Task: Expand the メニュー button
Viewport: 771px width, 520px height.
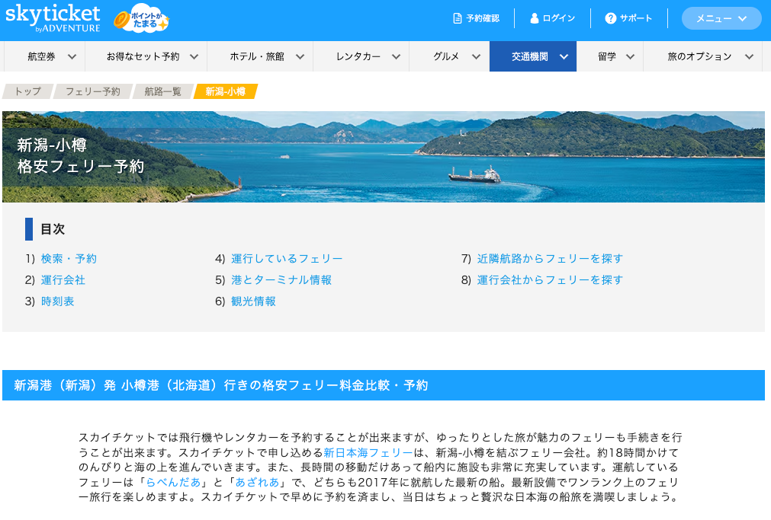Action: (x=721, y=18)
